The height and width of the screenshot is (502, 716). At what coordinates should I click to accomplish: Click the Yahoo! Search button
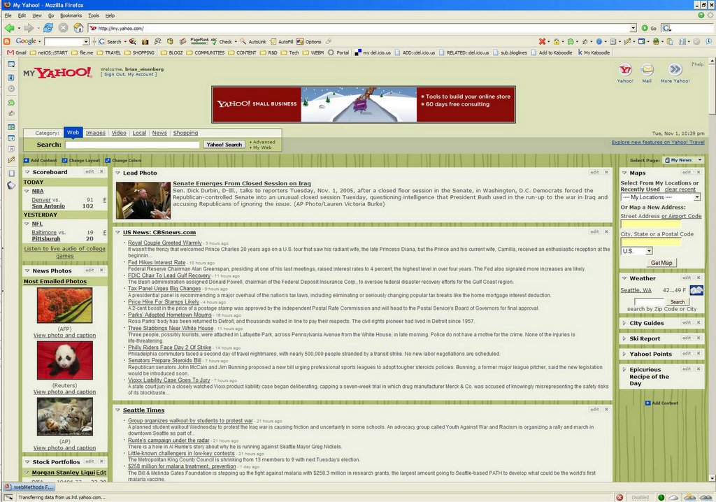click(x=224, y=145)
